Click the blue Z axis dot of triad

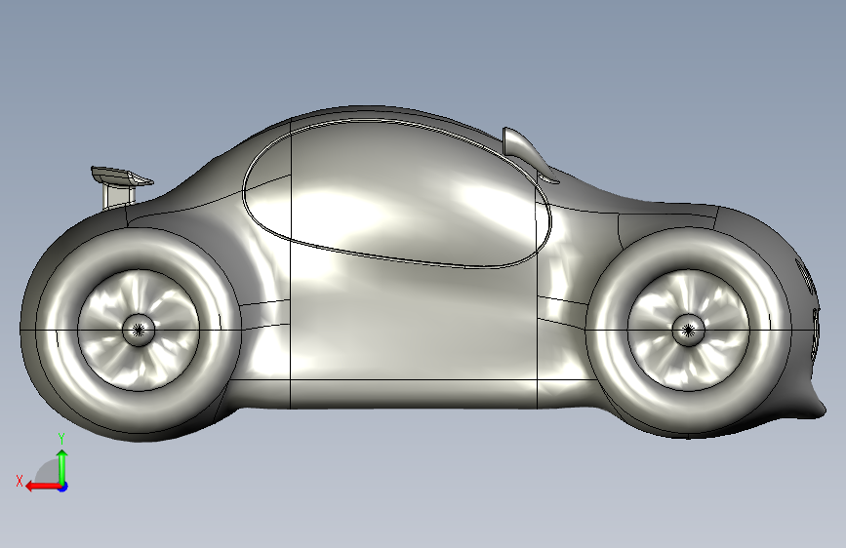tap(63, 487)
